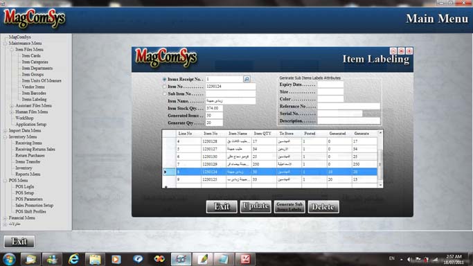This screenshot has height=266, width=473.
Task: Open the media player taskbar icon
Action: (x=116, y=259)
